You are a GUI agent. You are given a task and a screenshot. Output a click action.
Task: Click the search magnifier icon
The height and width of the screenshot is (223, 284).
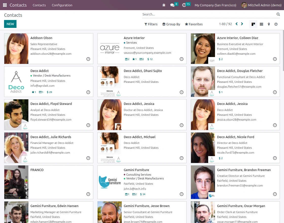tap(278, 14)
